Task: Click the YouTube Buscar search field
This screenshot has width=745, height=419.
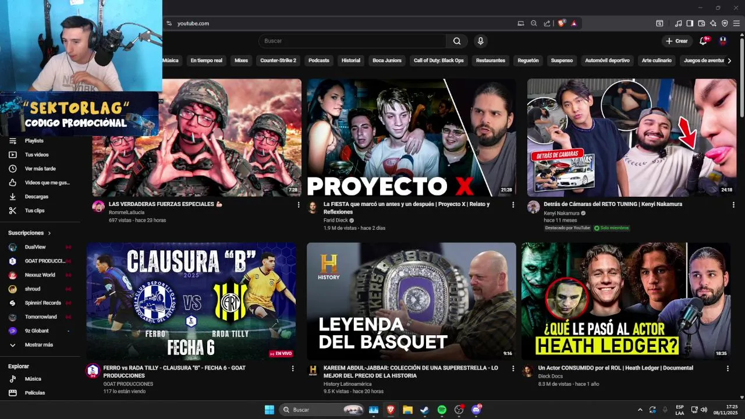Action: point(352,41)
